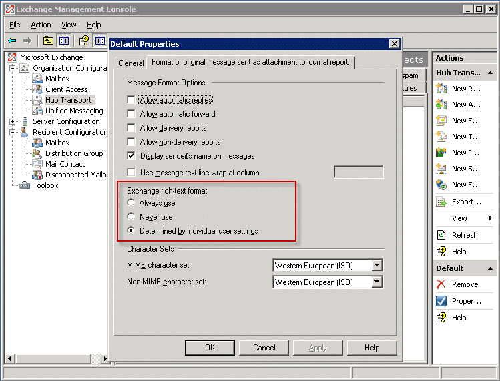500x381 pixels.
Task: Select Always use rich-text format
Action: (x=131, y=202)
